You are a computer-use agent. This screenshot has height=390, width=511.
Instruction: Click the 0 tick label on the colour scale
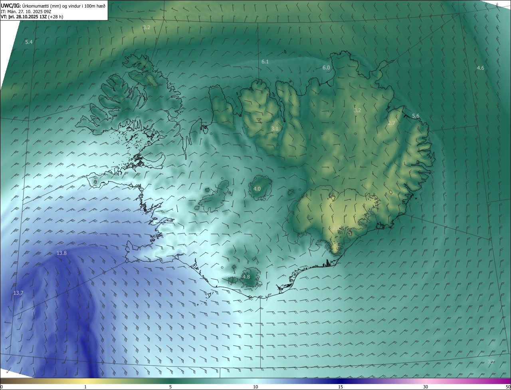coord(1,387)
